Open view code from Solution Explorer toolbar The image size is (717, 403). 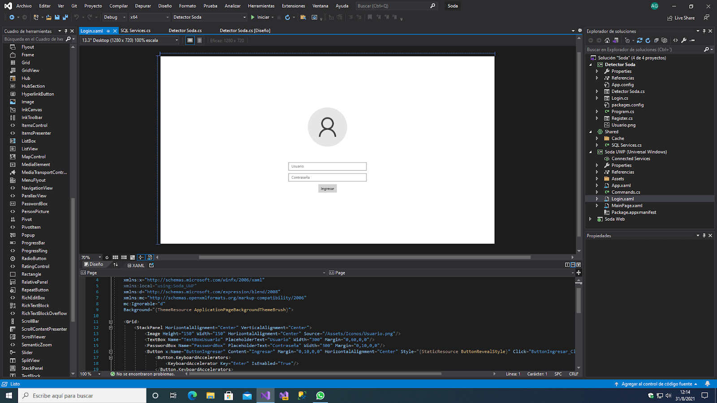(676, 40)
